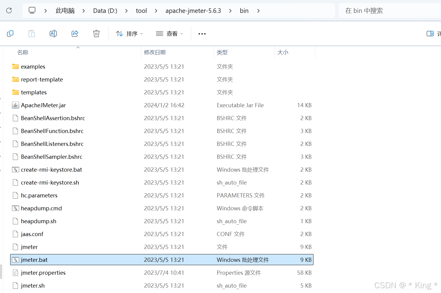Select heapdump.sh file icon
Viewport: 441px width, 293px height.
16,221
